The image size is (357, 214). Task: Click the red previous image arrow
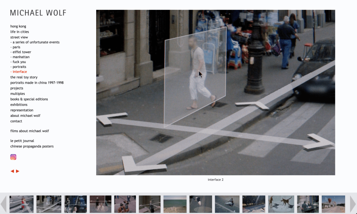[12, 171]
